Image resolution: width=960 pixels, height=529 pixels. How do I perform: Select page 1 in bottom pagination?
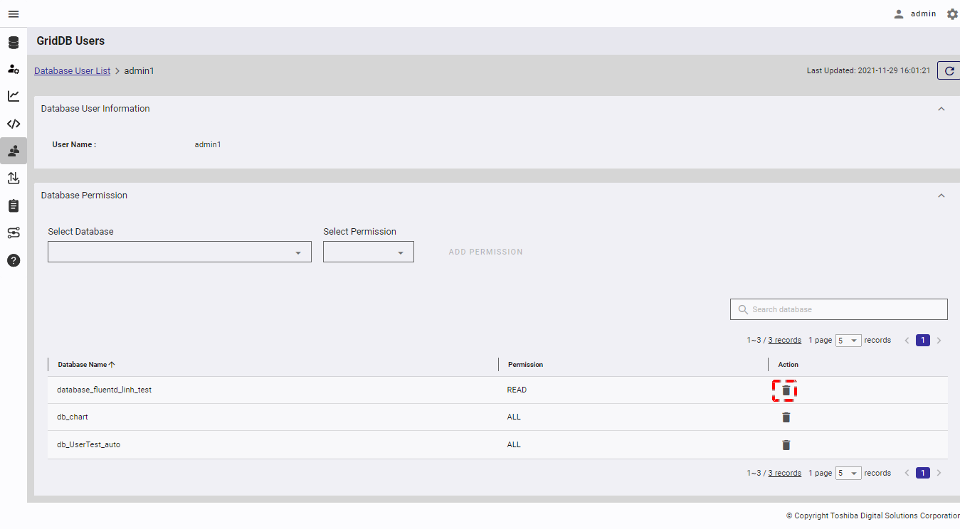[x=922, y=474]
